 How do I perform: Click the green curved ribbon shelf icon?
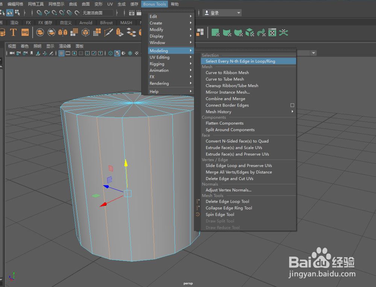click(261, 32)
